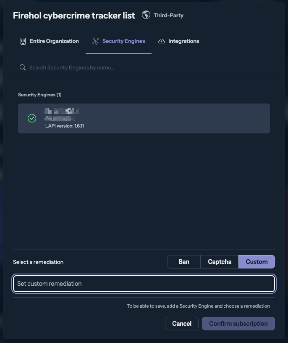Click the building icon for Entire Organization
The height and width of the screenshot is (343, 288).
coord(23,41)
